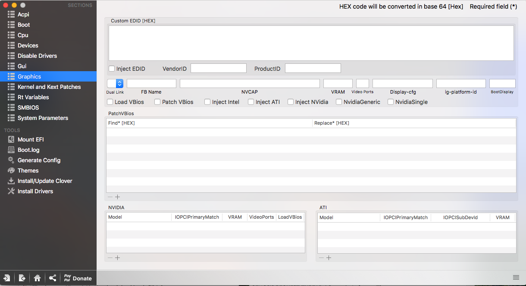Click the VRAM input field

[338, 84]
